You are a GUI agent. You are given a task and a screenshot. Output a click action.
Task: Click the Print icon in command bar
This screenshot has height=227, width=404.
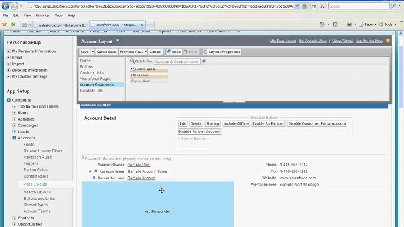[x=349, y=24]
